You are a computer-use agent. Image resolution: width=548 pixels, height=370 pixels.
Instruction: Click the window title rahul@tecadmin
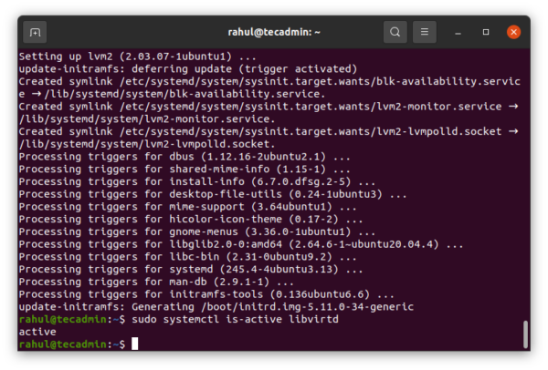point(273,33)
